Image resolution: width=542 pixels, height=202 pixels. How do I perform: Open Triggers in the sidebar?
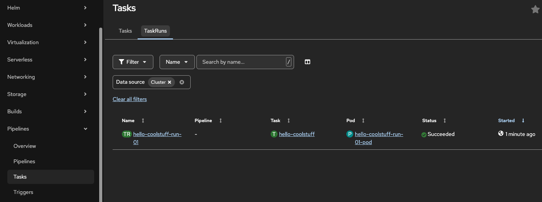coord(23,192)
